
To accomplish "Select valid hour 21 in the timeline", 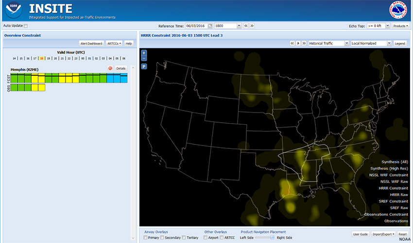I will [x=62, y=58].
